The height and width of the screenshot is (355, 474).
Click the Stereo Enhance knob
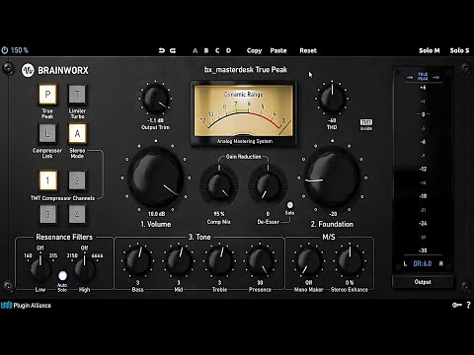pyautogui.click(x=350, y=260)
